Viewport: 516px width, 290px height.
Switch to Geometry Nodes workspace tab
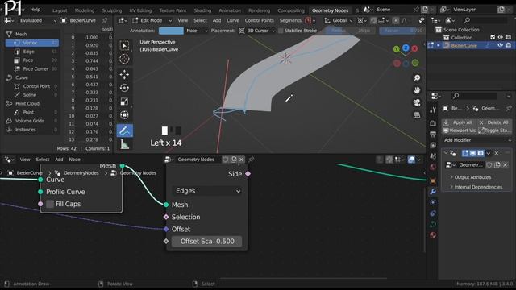pos(330,10)
